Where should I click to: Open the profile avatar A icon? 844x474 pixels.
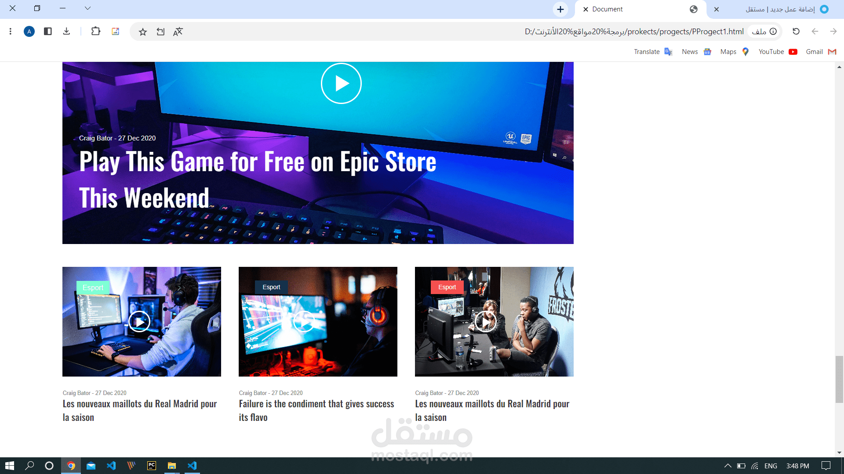(29, 31)
